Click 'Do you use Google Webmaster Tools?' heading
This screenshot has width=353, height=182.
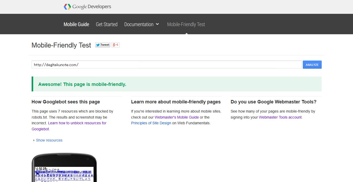click(x=274, y=102)
